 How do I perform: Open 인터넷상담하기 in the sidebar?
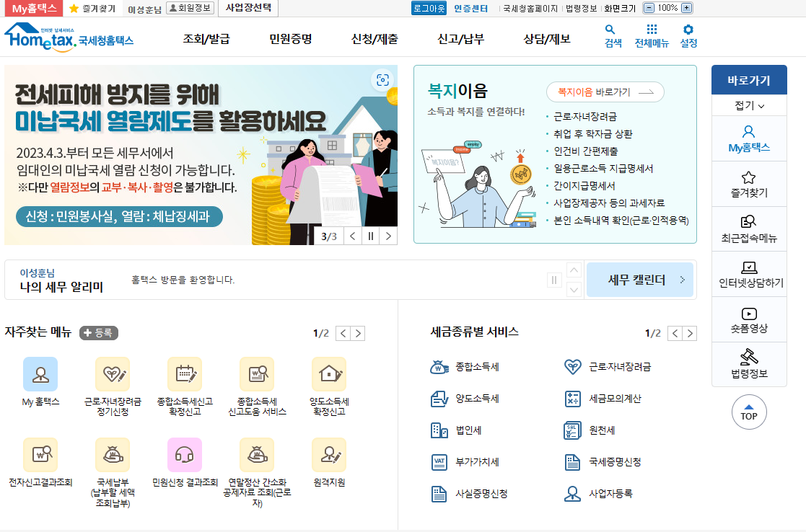tap(749, 274)
